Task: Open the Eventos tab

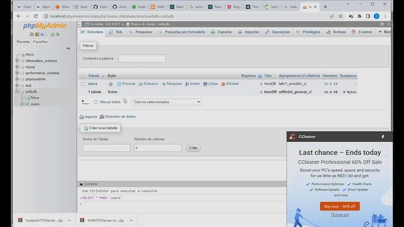Action: [x=362, y=32]
